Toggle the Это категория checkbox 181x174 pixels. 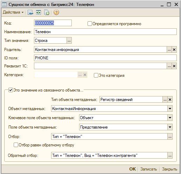[x=96, y=75]
